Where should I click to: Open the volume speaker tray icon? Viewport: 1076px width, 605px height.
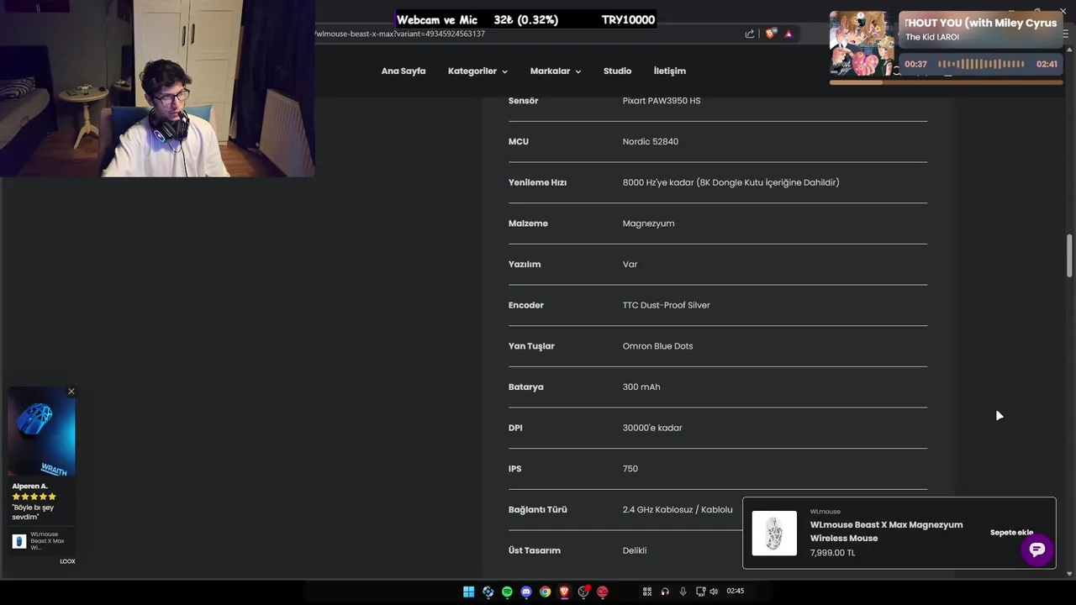pyautogui.click(x=714, y=592)
